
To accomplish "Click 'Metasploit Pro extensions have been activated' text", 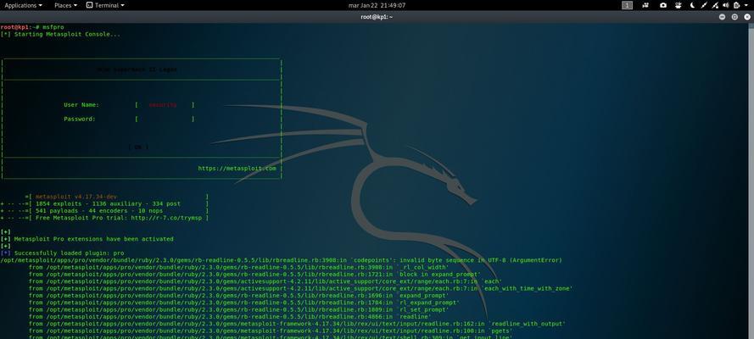I will point(94,239).
